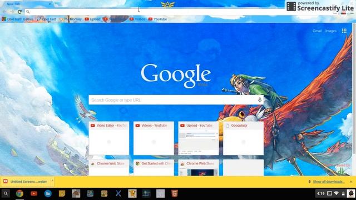Image resolution: width=356 pixels, height=200 pixels.
Task: Open the Cool Text bookmark
Action: 47,19
